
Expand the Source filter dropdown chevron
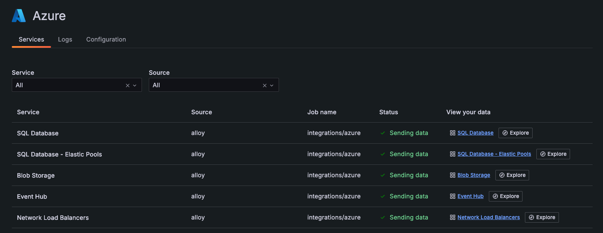272,86
